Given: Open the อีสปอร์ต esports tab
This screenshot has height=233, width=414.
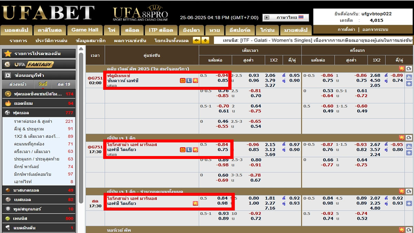Looking at the screenshot, I should tap(240, 30).
